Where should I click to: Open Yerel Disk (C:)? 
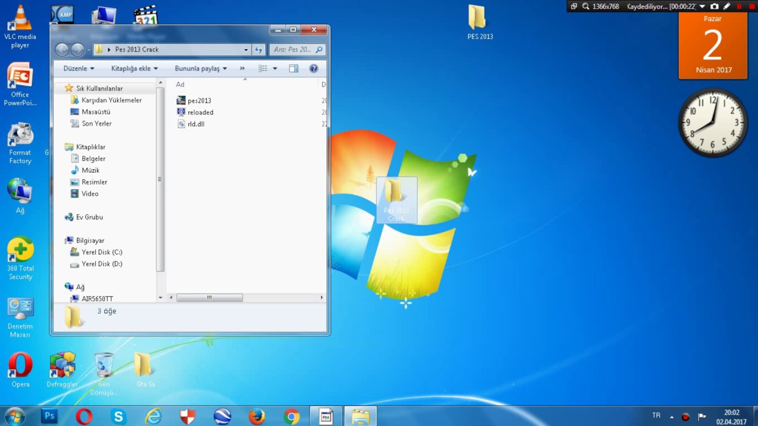[x=102, y=252]
